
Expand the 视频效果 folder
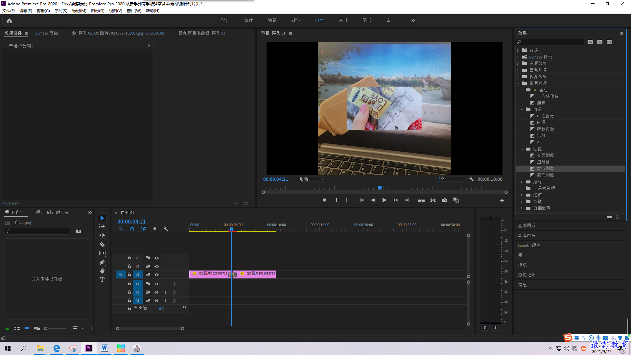(x=518, y=77)
